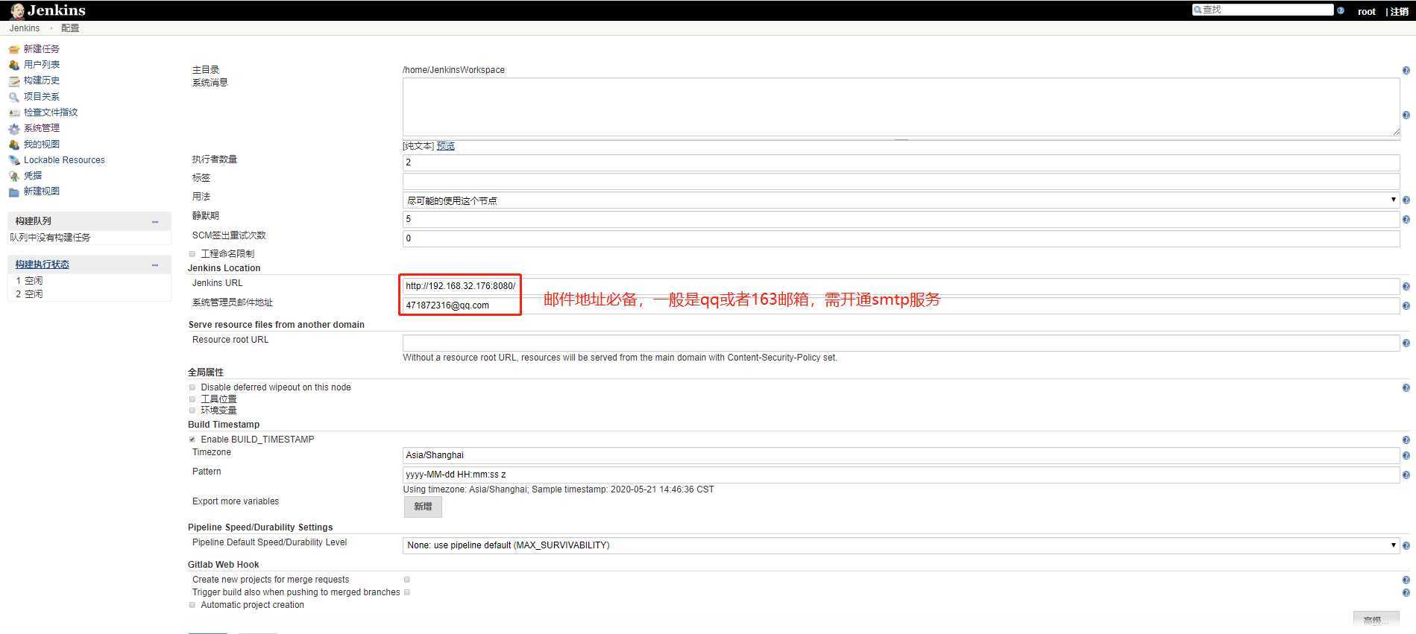1416x634 pixels.
Task: Click 执行者数量 input field
Action: click(x=901, y=162)
